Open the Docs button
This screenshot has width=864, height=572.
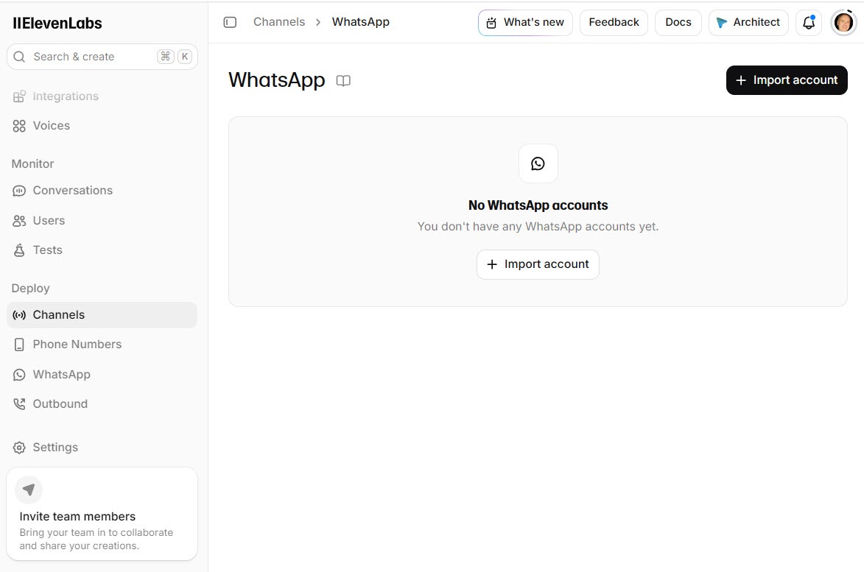tap(678, 23)
